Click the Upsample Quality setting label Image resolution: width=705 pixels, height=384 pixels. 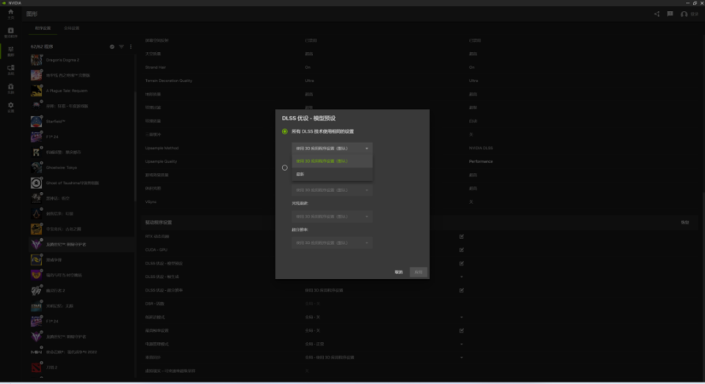click(161, 161)
